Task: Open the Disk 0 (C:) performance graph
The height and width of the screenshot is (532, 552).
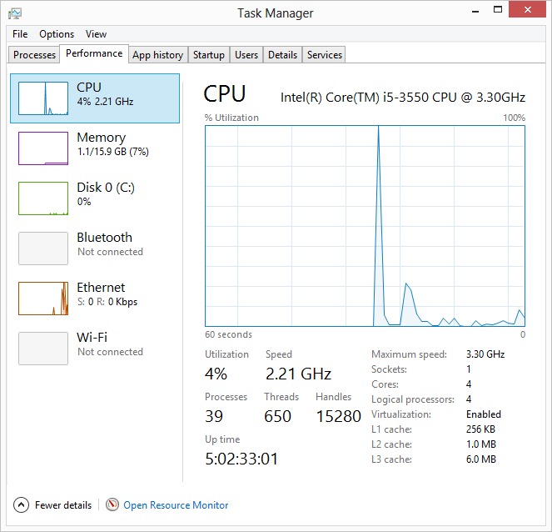Action: click(43, 198)
